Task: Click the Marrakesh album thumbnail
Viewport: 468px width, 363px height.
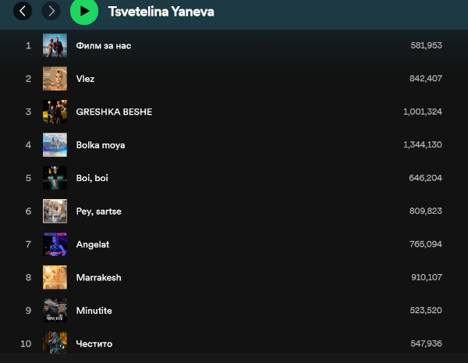Action: [x=55, y=277]
